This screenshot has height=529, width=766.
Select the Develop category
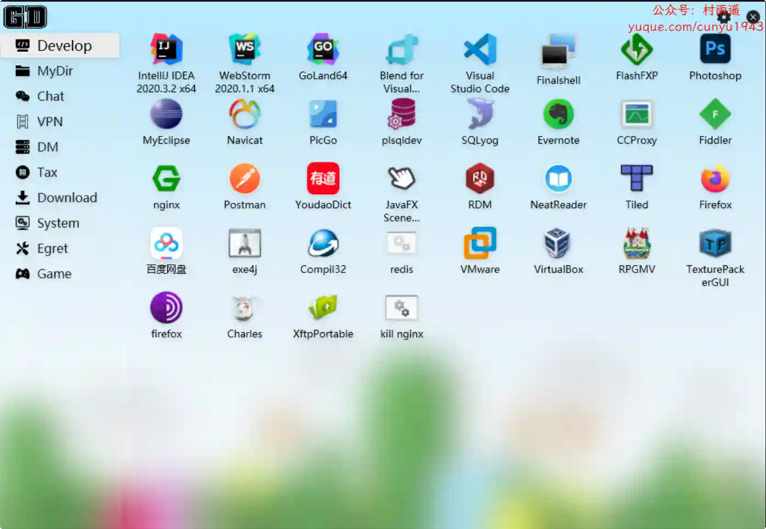point(60,45)
